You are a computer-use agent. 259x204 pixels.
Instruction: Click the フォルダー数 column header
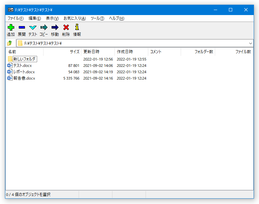point(198,52)
